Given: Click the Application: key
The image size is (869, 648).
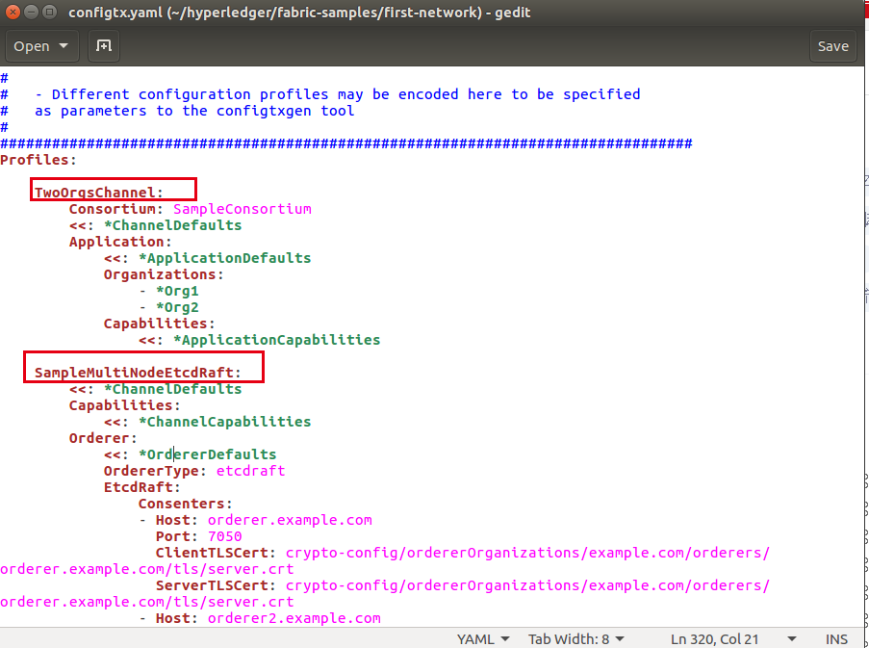Looking at the screenshot, I should 120,242.
